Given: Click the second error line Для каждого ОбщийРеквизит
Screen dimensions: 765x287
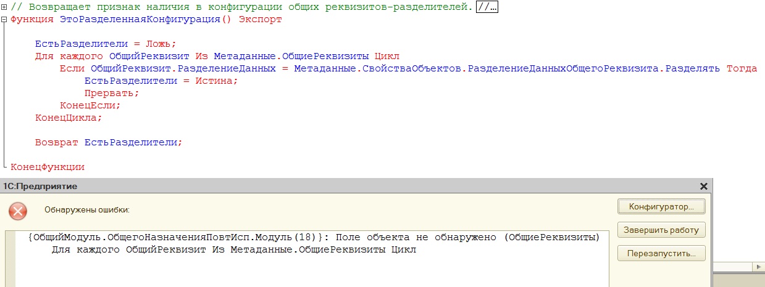Looking at the screenshot, I should (x=234, y=250).
